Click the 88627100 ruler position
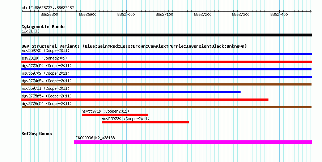Image resolution: width=322 pixels, height=162 pixels. pyautogui.click(x=164, y=14)
